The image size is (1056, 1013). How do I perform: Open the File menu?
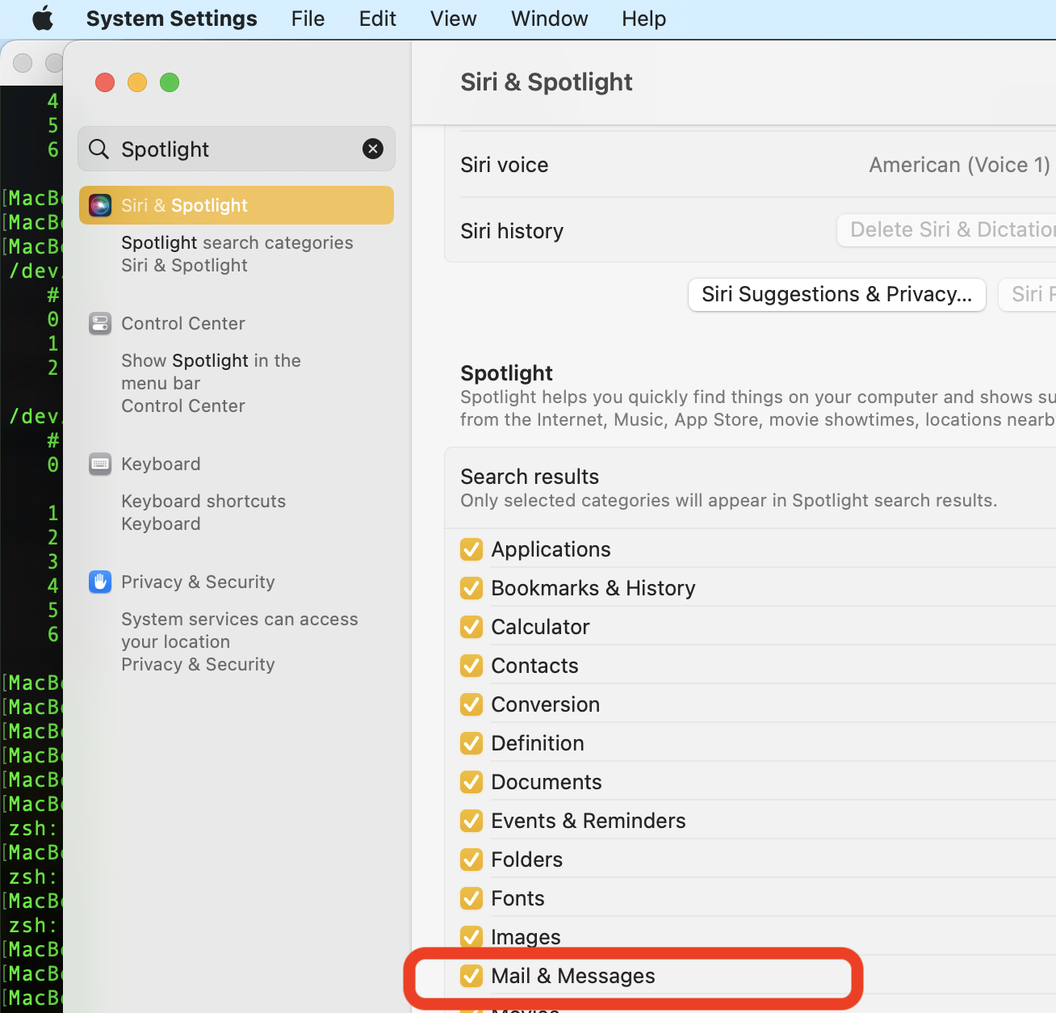click(x=308, y=19)
